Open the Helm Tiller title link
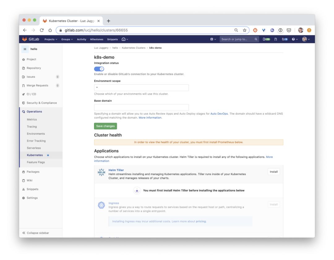The height and width of the screenshot is (260, 334). pyautogui.click(x=116, y=170)
